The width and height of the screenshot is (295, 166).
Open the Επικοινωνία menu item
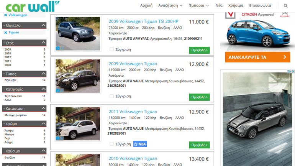click(260, 6)
